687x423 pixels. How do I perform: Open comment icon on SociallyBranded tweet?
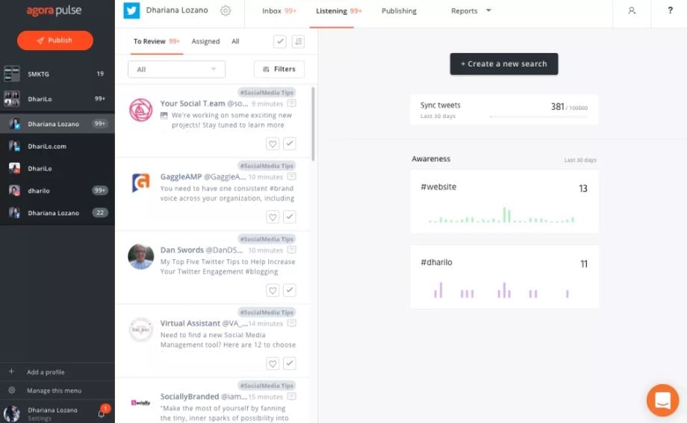point(291,396)
